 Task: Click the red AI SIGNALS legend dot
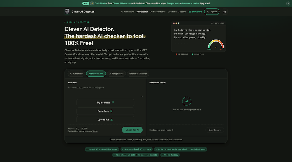[176, 54]
